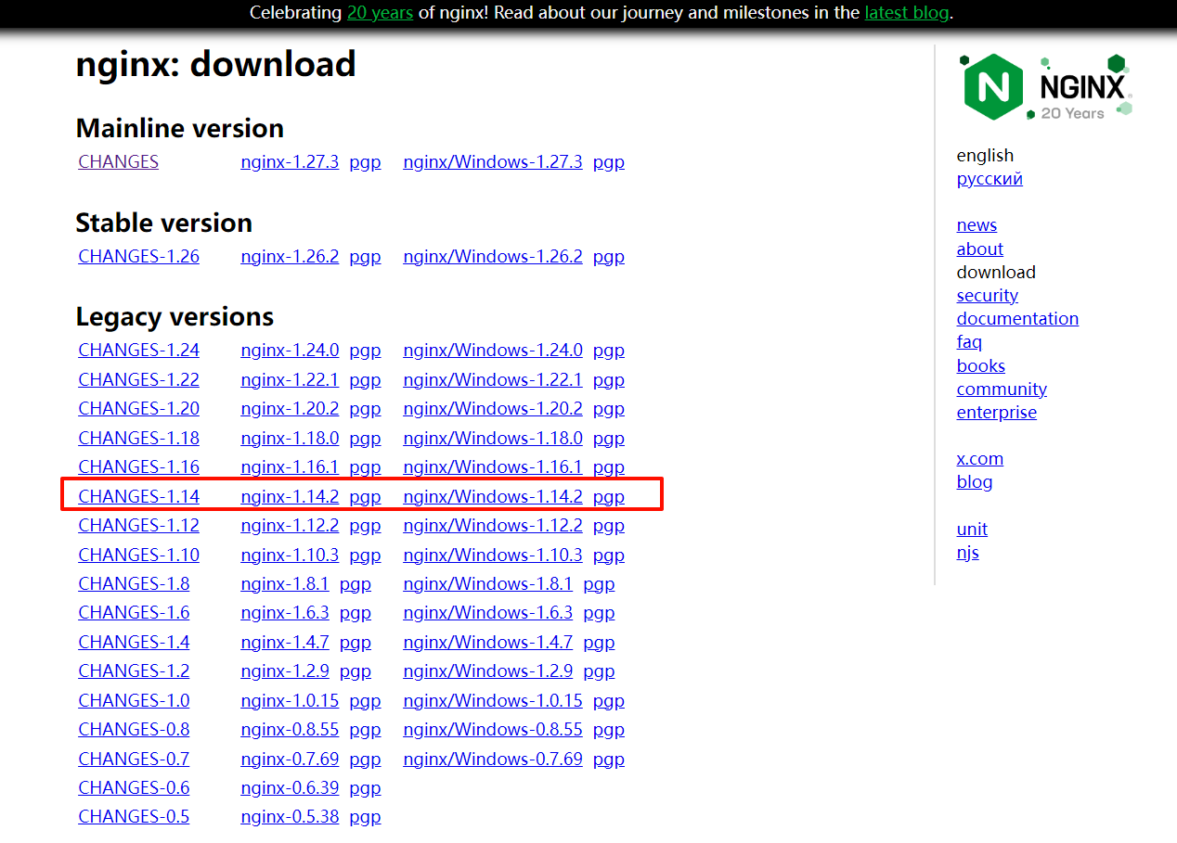Open CHANGES-0.6 link
The height and width of the screenshot is (843, 1177).
click(x=134, y=787)
